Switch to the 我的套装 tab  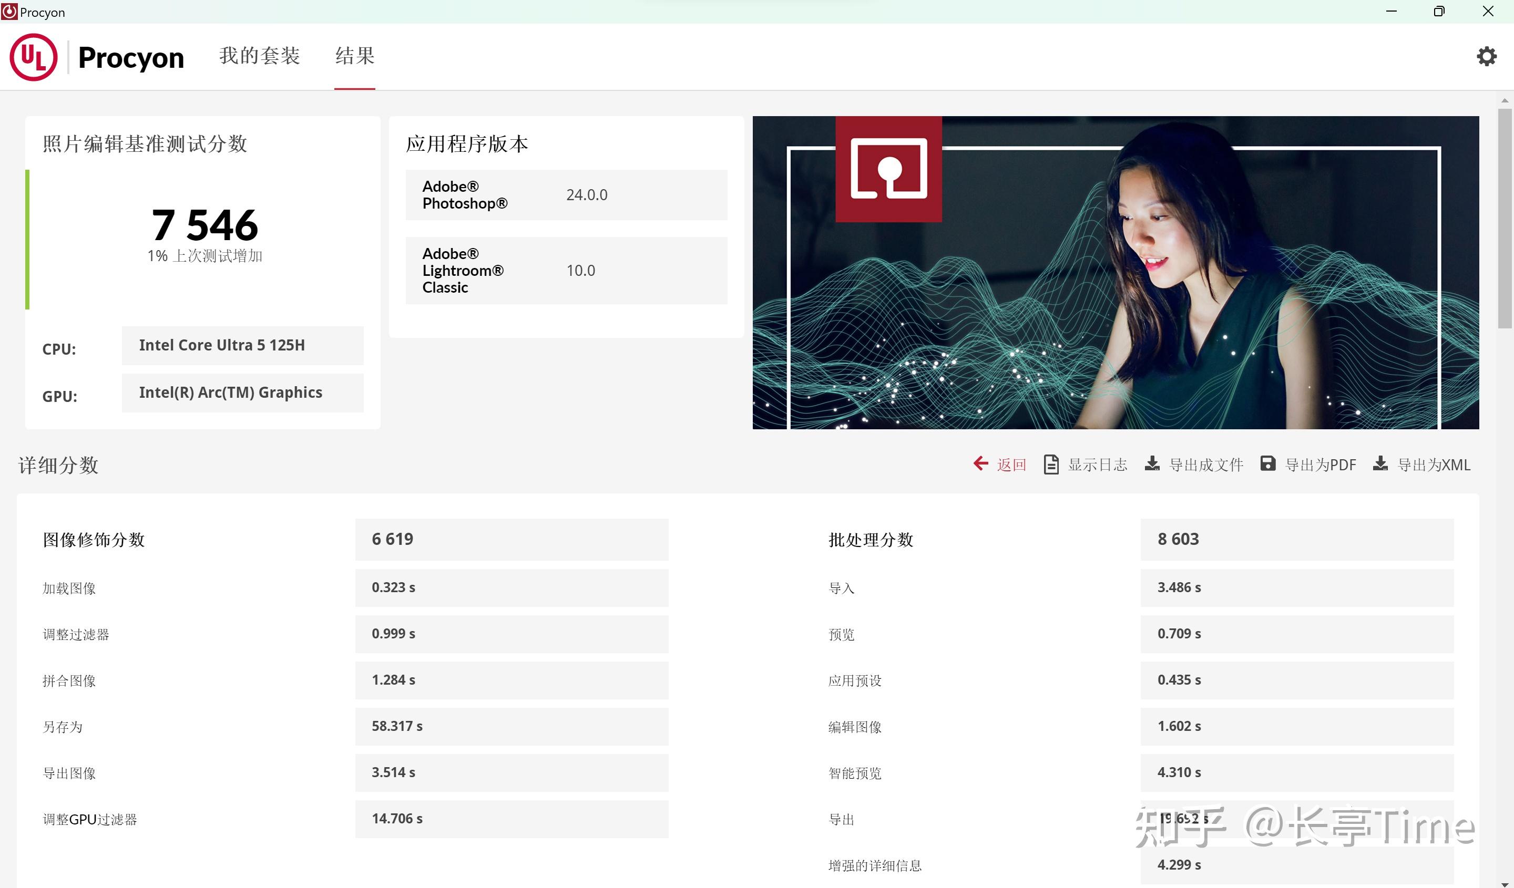point(260,56)
